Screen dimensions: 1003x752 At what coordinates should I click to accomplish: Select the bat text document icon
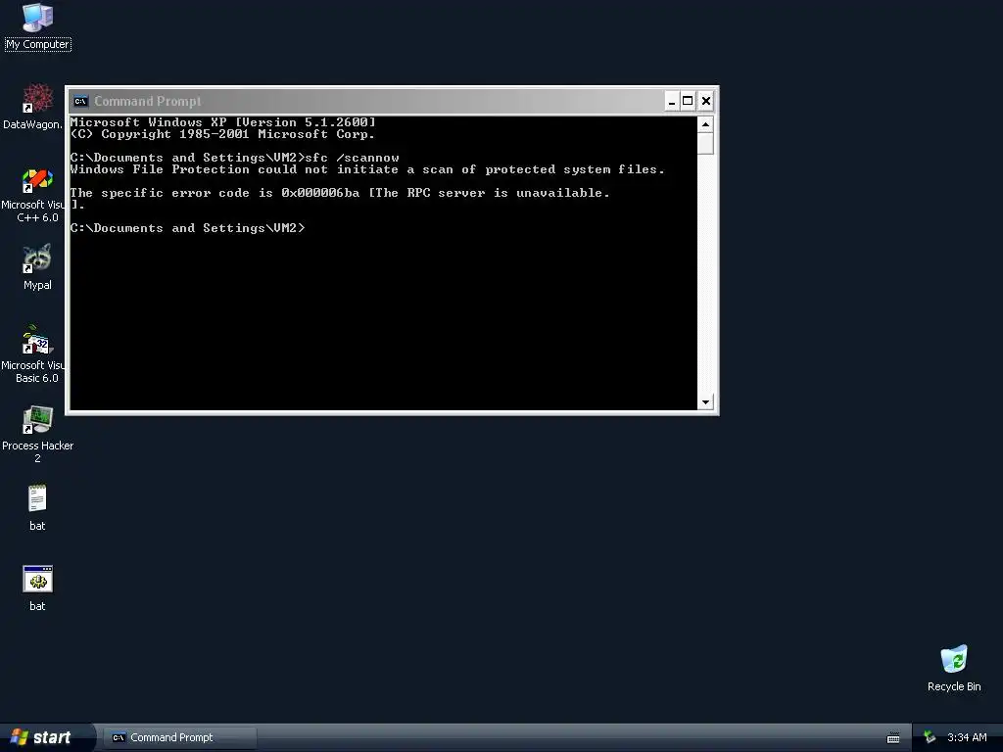click(37, 508)
